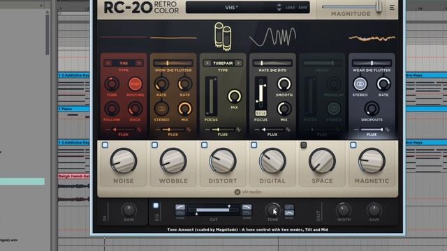Click the Magnetic wobbly tape visualization
Viewport: 447px width, 251px height.
(x=372, y=38)
